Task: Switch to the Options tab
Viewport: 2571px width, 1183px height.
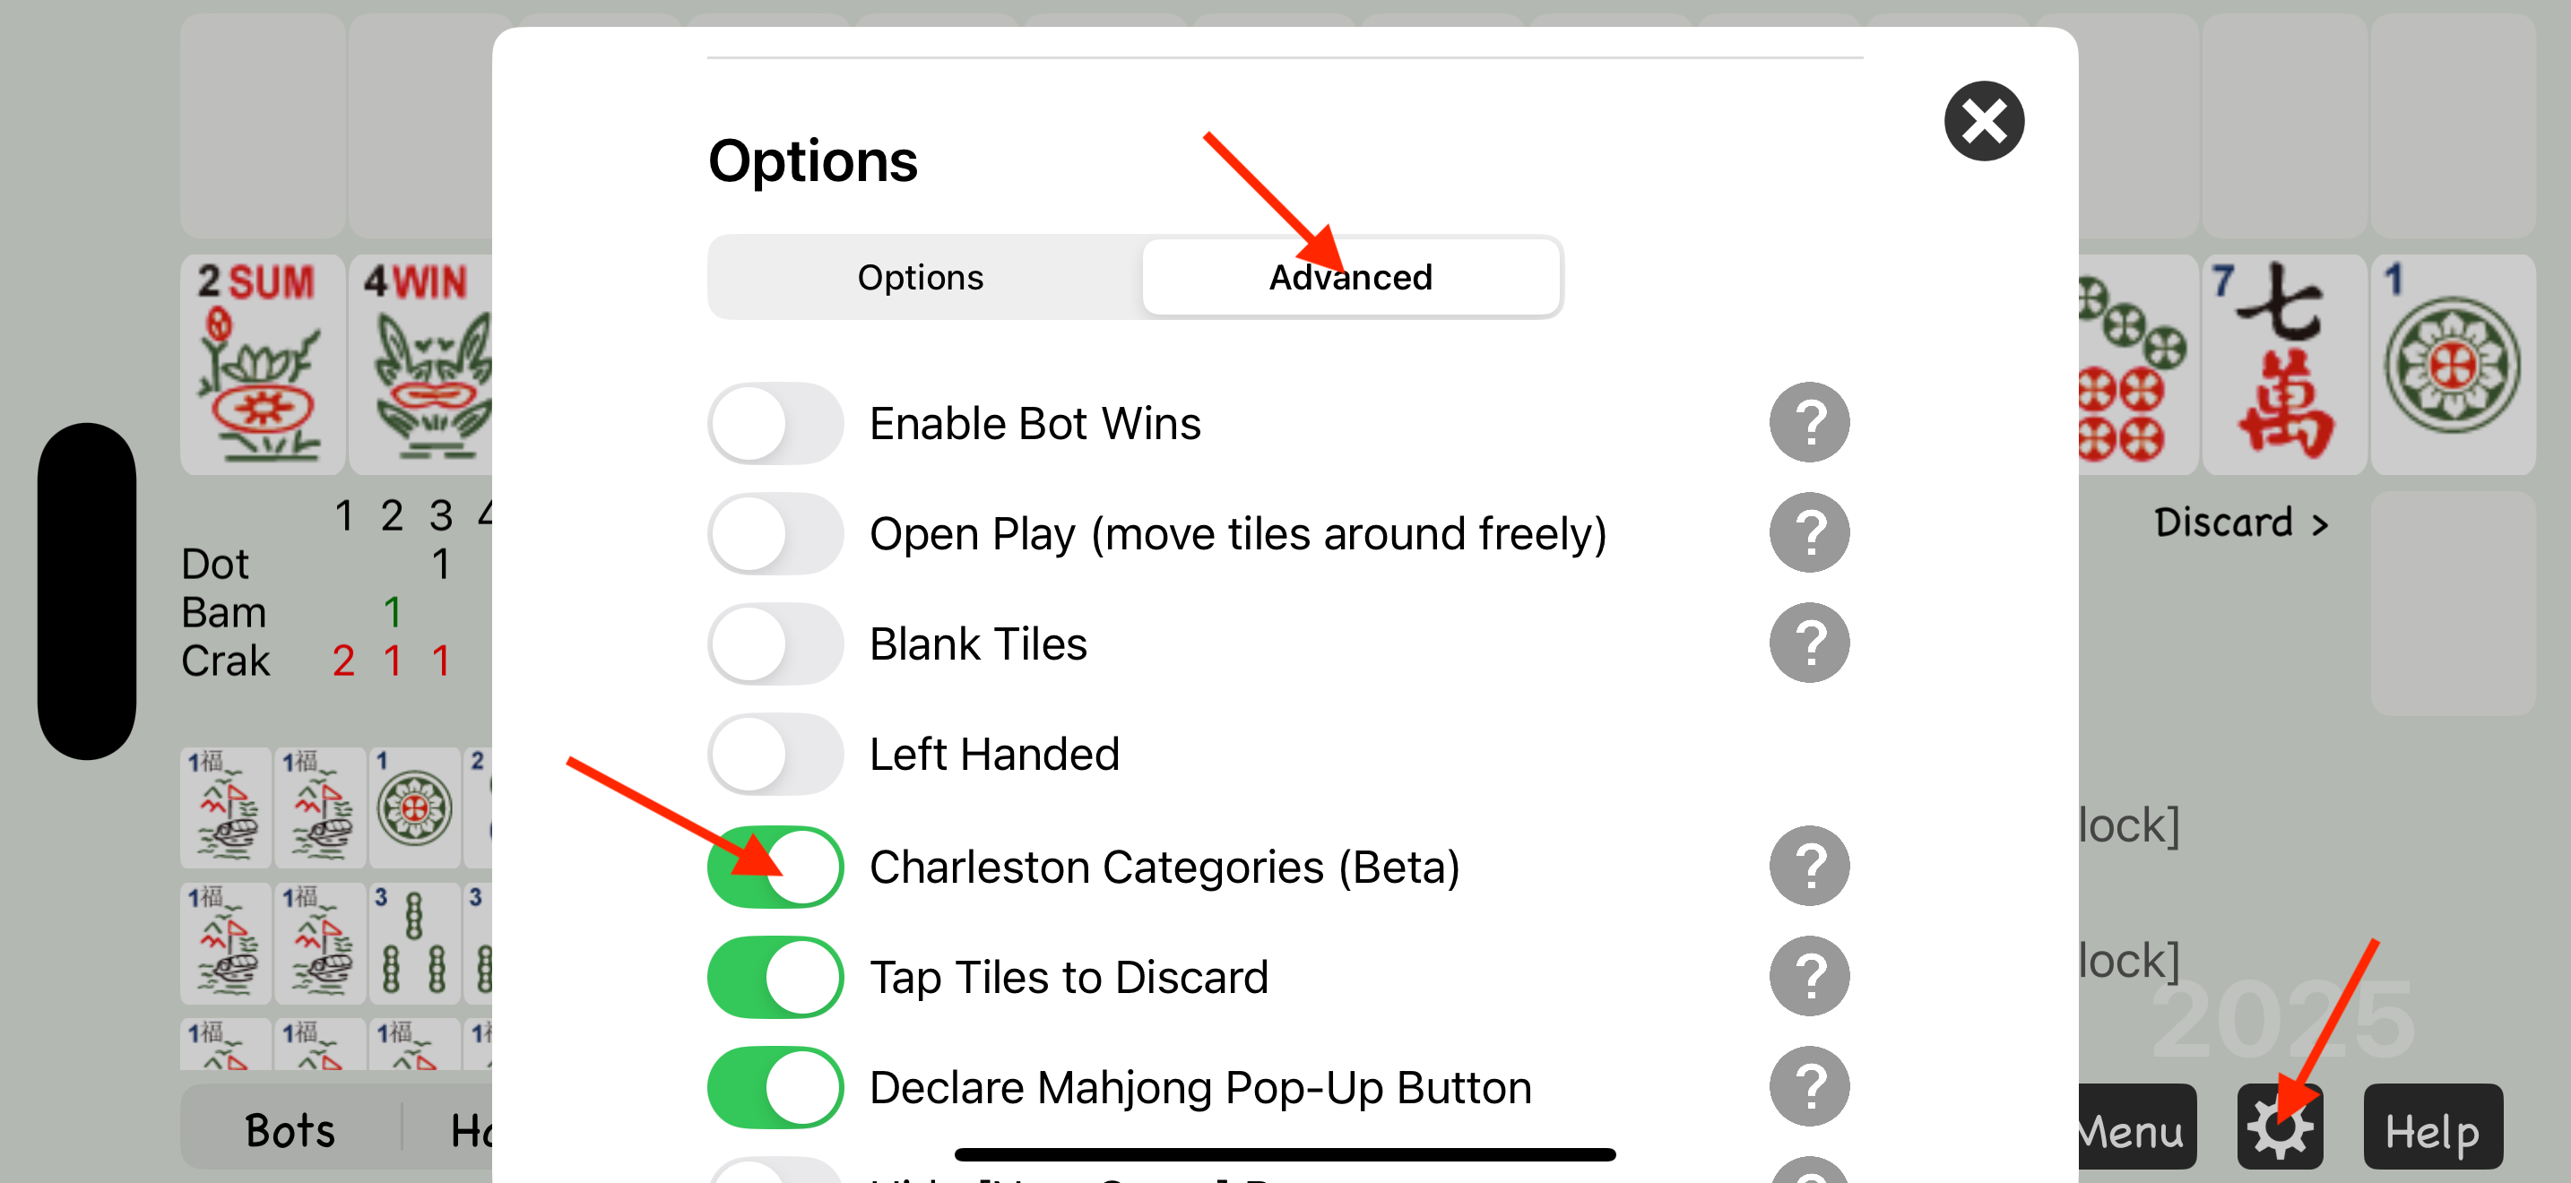Action: [x=921, y=277]
